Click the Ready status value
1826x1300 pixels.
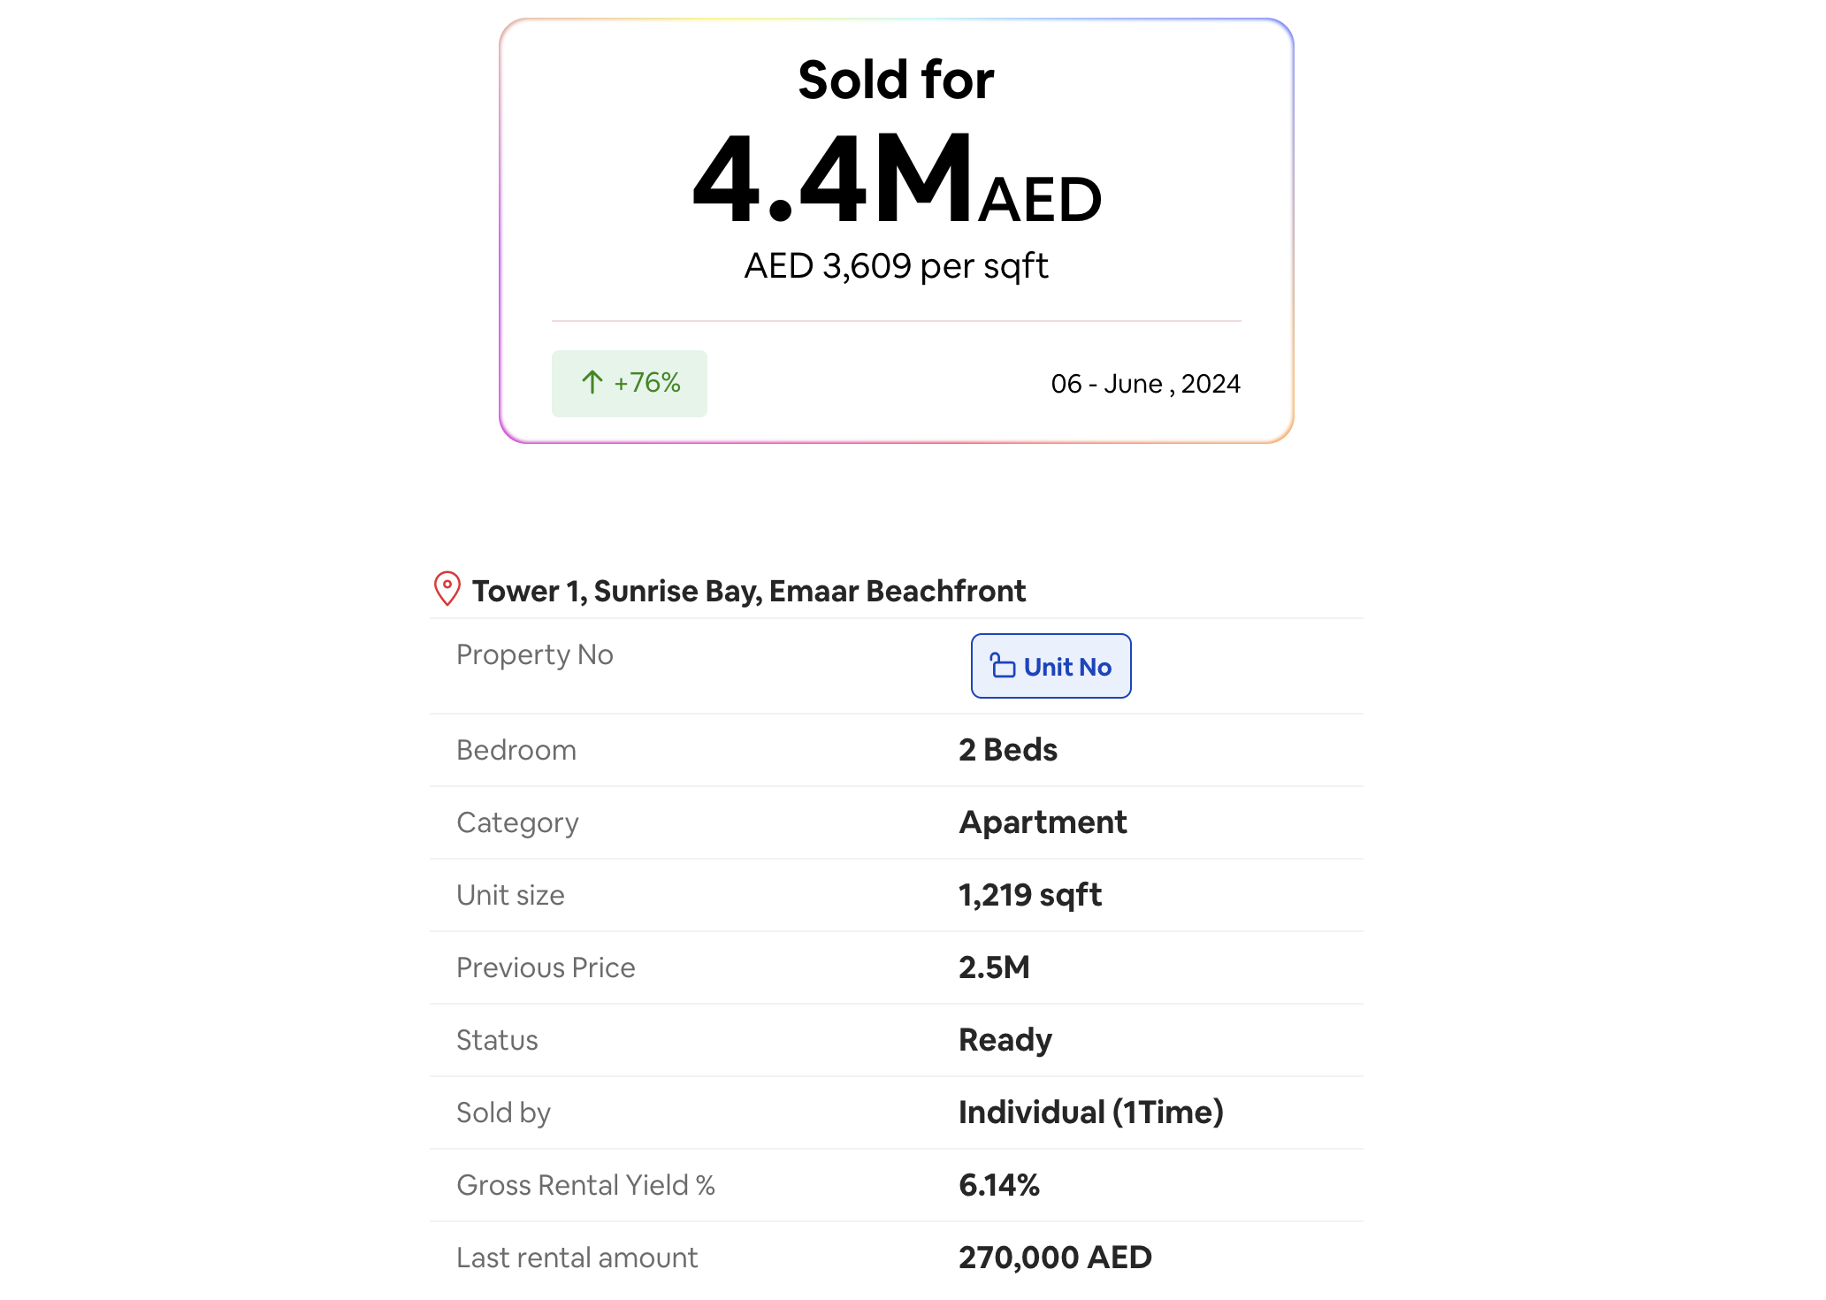tap(1005, 1040)
